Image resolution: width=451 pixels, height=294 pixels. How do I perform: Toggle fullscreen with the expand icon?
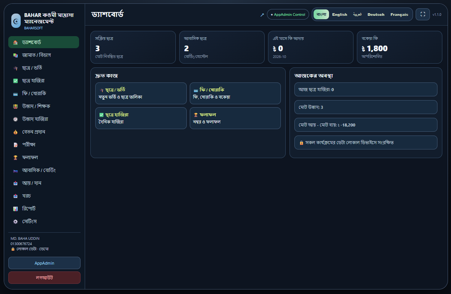(423, 14)
